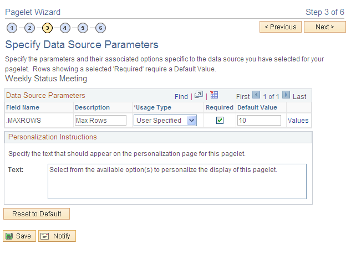This screenshot has width=351, height=260.
Task: Open grid in new window icon
Action: (199, 95)
